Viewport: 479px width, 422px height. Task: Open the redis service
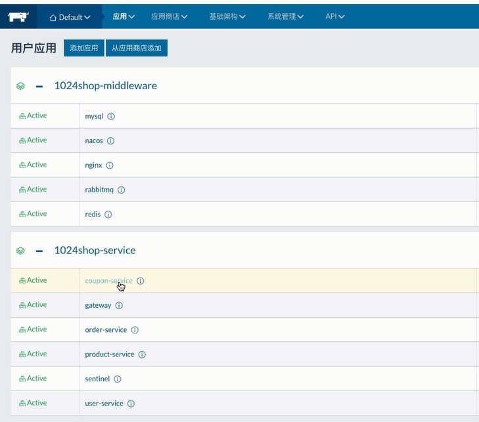pos(93,214)
